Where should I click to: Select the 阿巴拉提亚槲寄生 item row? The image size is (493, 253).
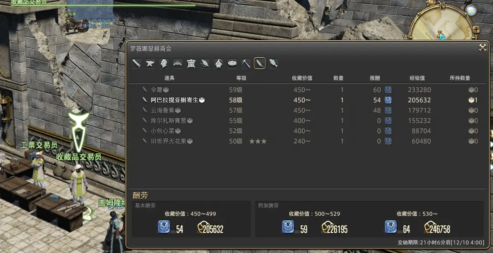(308, 100)
